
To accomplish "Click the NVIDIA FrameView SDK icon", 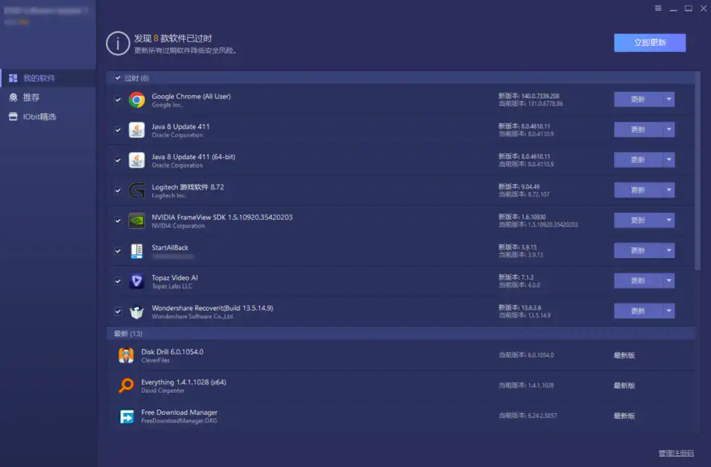I will pyautogui.click(x=136, y=220).
